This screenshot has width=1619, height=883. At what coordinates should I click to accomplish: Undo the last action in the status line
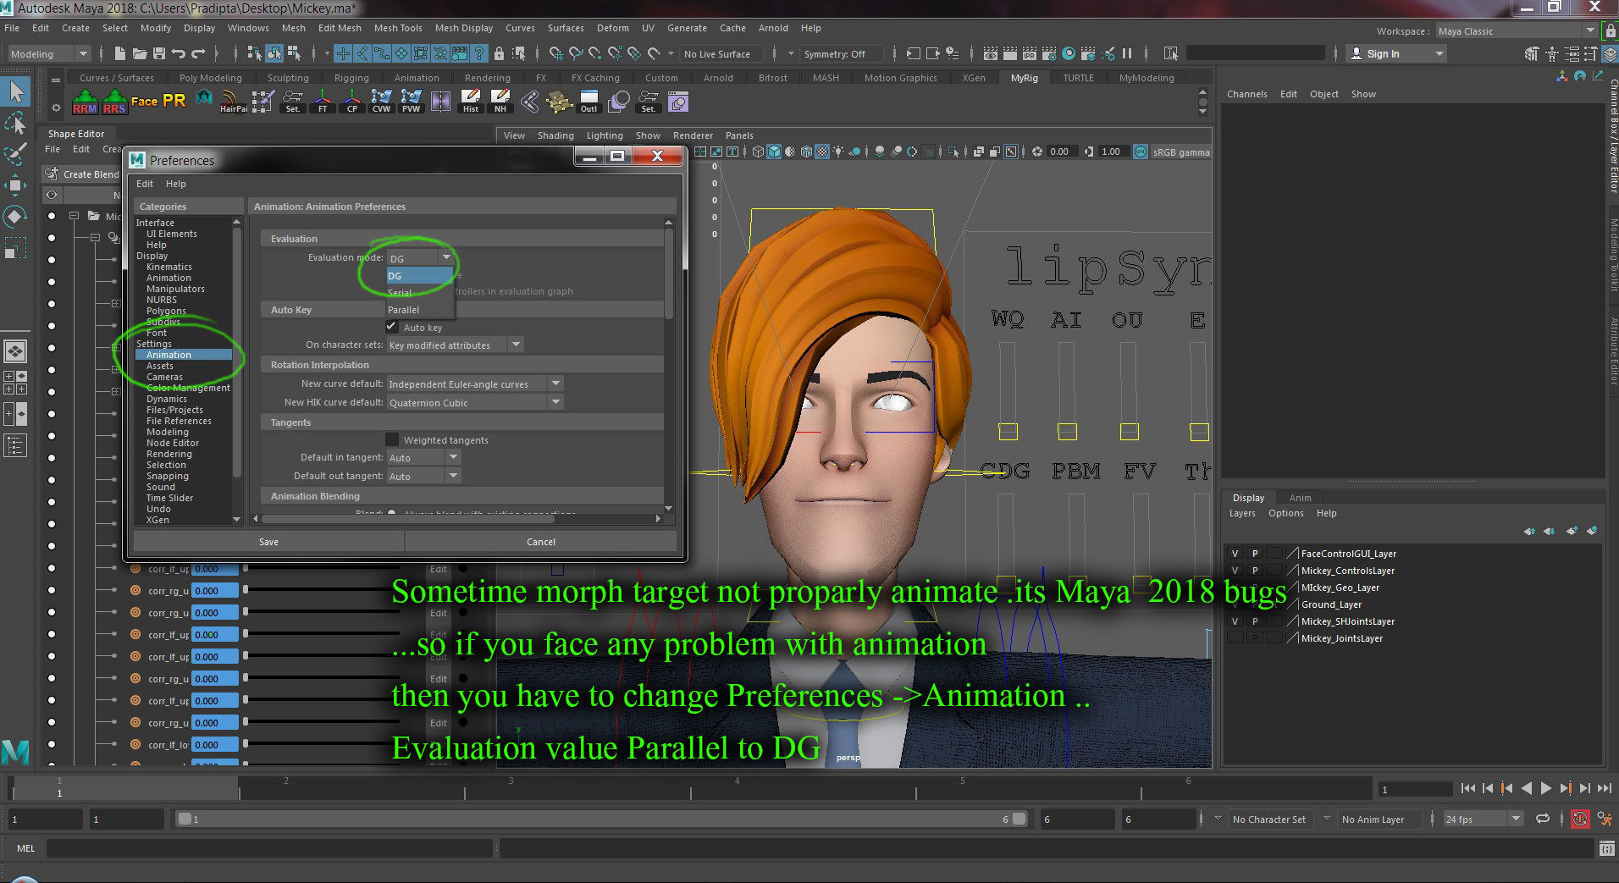click(178, 54)
